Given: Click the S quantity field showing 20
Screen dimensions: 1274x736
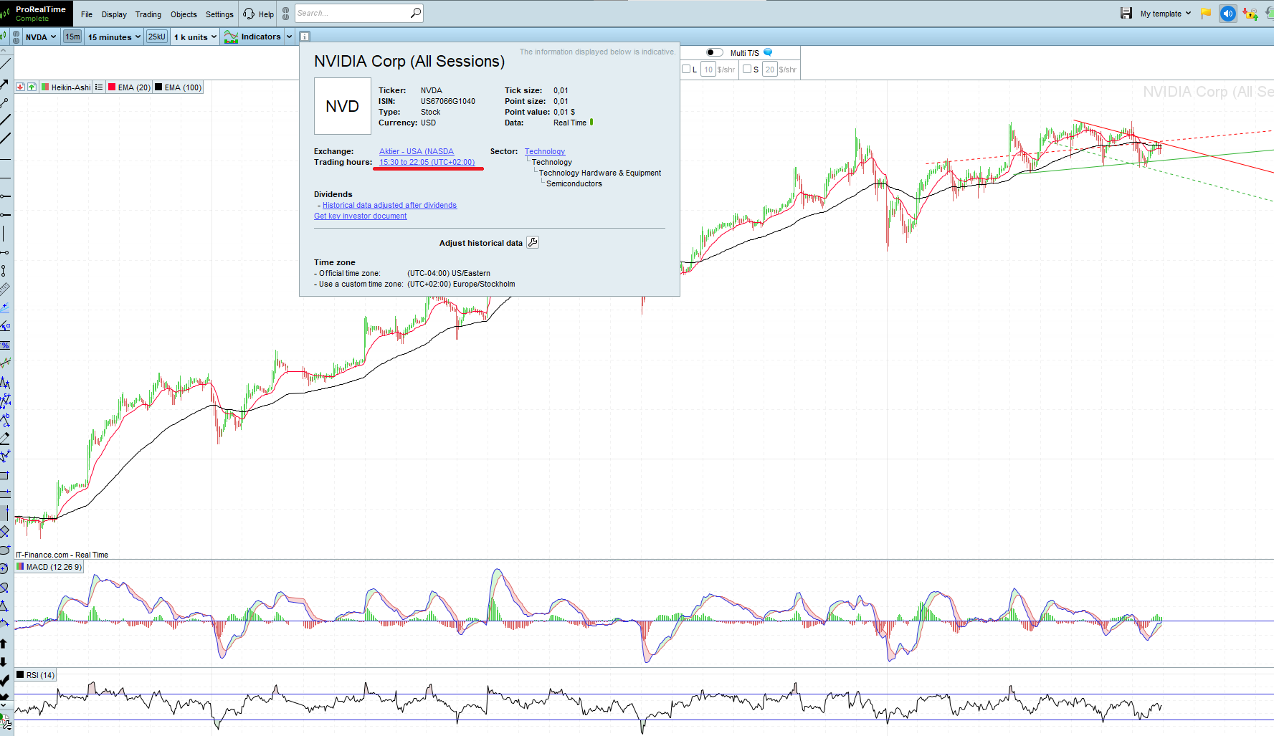Looking at the screenshot, I should [769, 70].
